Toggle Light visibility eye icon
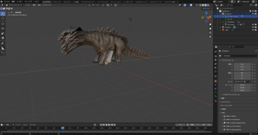The width and height of the screenshot is (258, 135). [253, 30]
